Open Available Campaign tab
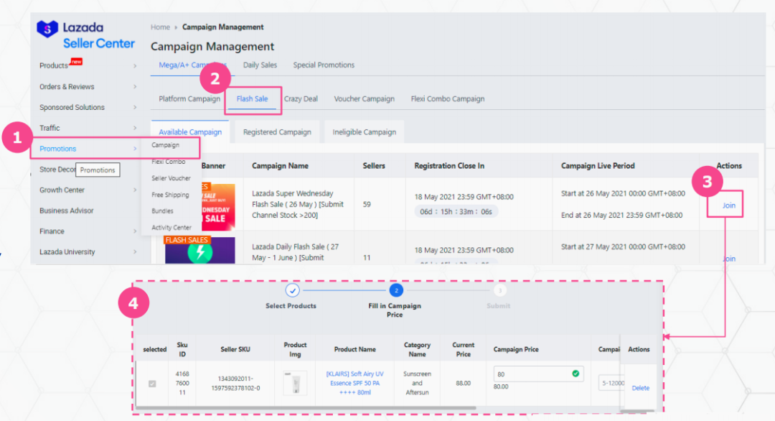The image size is (775, 421). tap(190, 132)
